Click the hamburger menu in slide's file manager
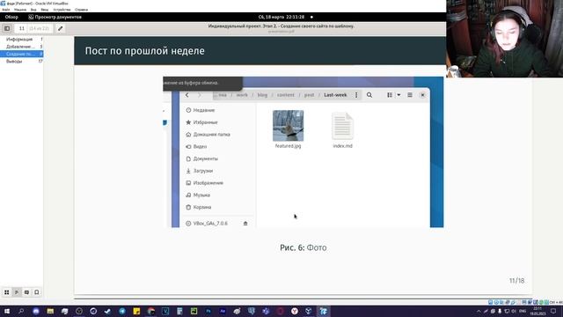563x317 pixels. (410, 95)
